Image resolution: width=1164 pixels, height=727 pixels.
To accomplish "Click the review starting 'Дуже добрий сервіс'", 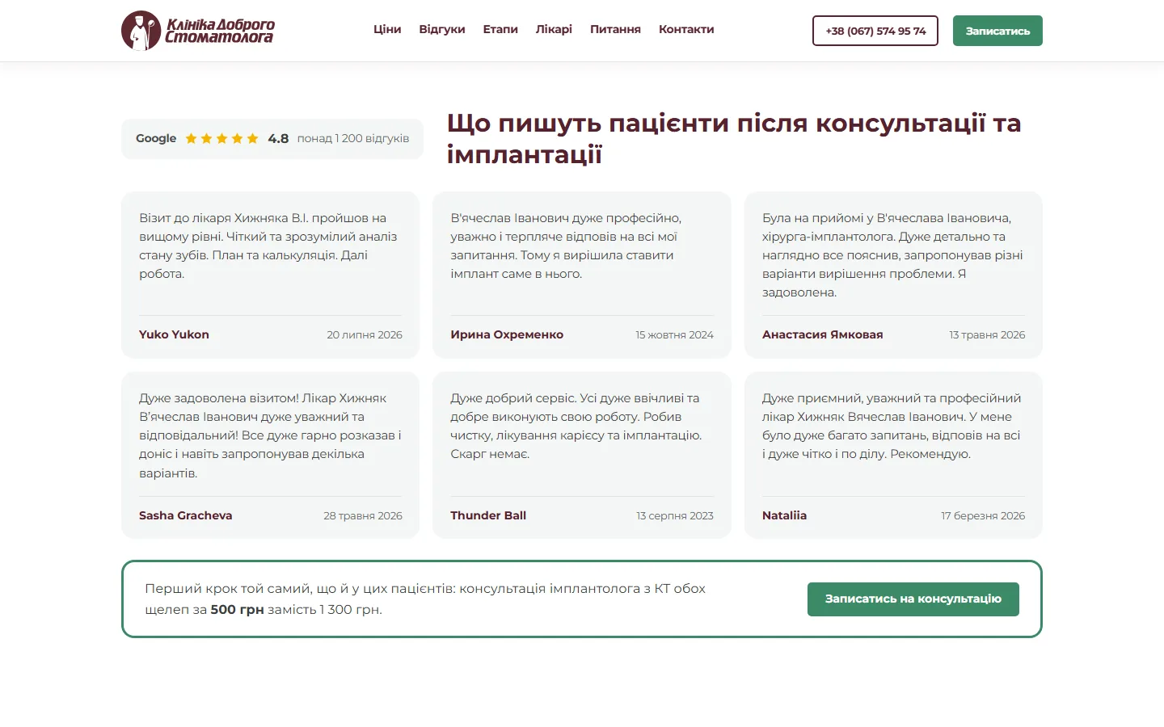I will [576, 426].
